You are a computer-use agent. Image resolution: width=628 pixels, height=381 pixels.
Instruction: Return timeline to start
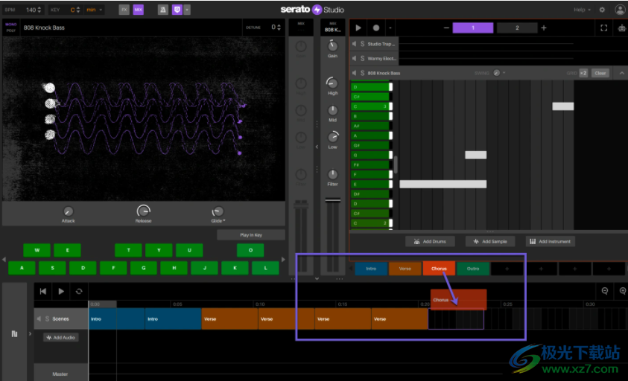[x=43, y=292]
